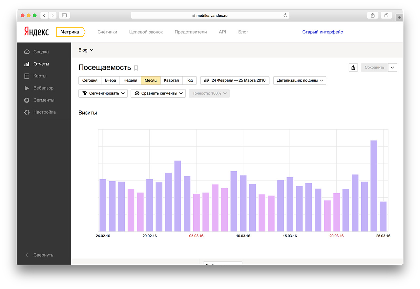
Task: Open Вебвизор player in sidebar
Action: point(43,88)
